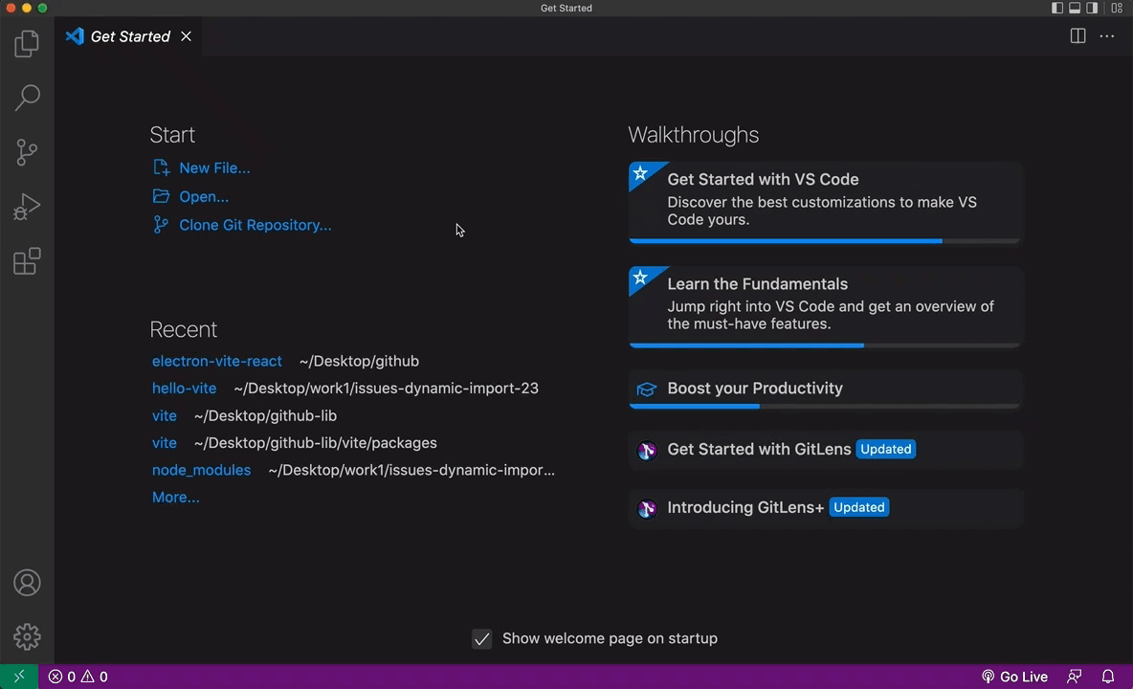Toggle the panel layout button in title bar
The height and width of the screenshot is (689, 1133).
(1075, 8)
